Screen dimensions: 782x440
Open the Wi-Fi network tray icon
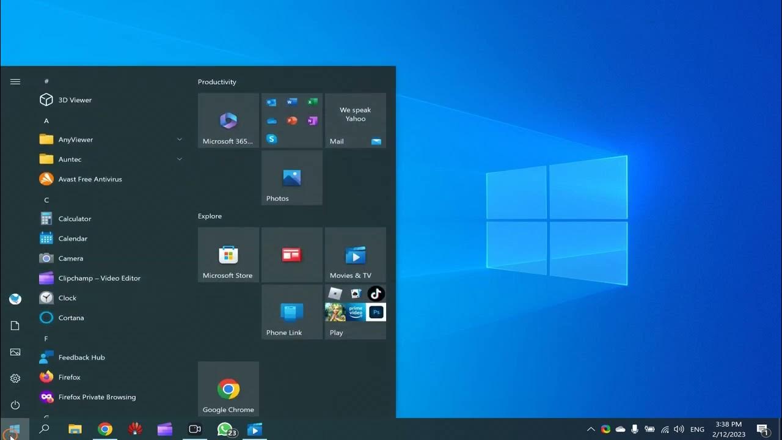tap(665, 430)
